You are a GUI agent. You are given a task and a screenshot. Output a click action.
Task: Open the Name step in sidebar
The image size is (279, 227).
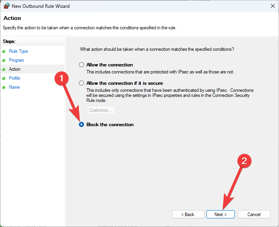tap(14, 87)
